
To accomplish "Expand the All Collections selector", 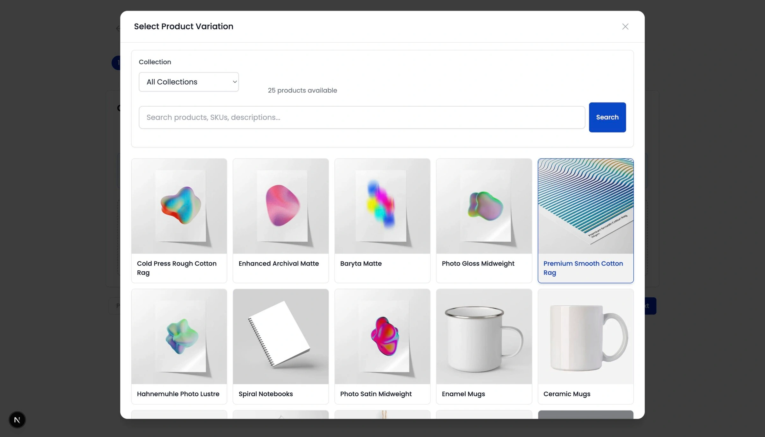I will click(188, 82).
